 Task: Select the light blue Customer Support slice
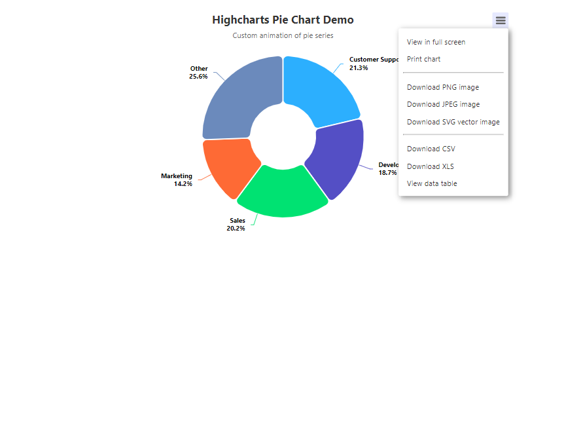317,90
